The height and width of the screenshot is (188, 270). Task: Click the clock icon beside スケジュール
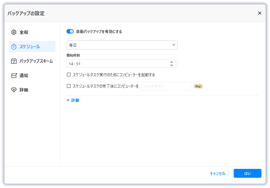pyautogui.click(x=14, y=47)
